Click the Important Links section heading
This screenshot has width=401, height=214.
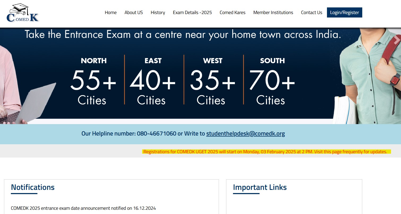point(260,187)
